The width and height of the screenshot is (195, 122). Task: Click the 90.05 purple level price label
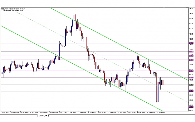pos(191,71)
